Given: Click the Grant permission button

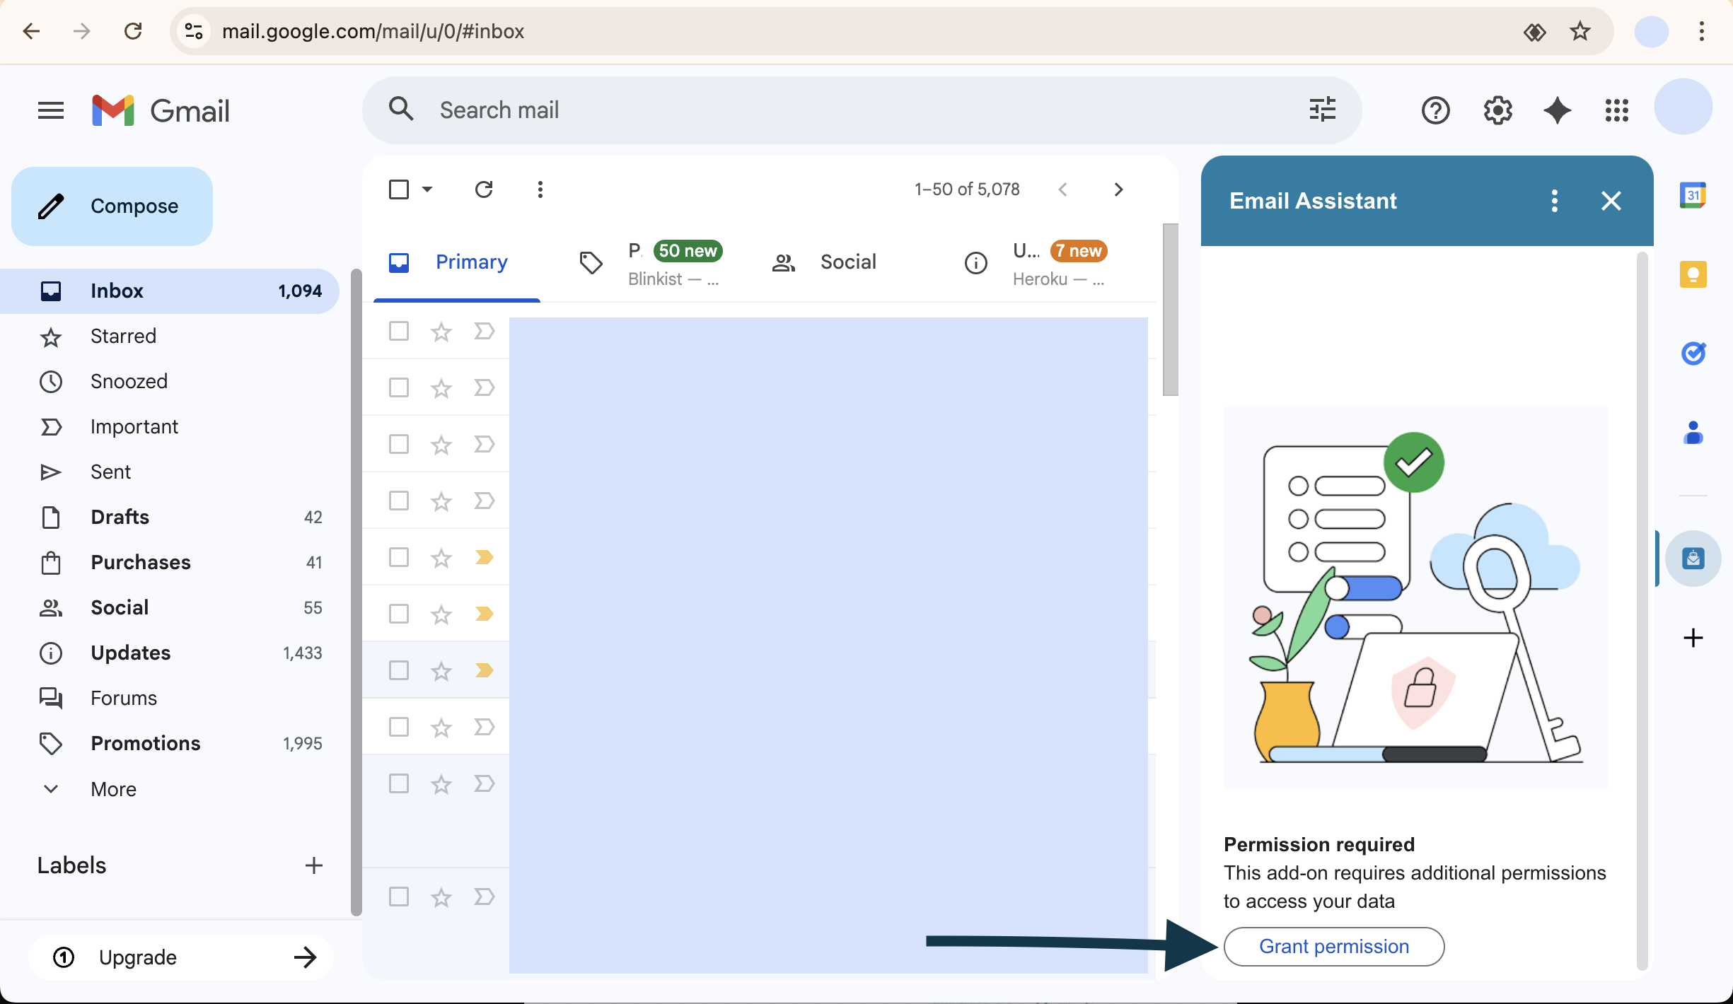Looking at the screenshot, I should click(x=1333, y=946).
